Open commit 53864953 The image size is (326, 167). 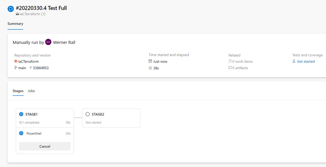pos(41,68)
